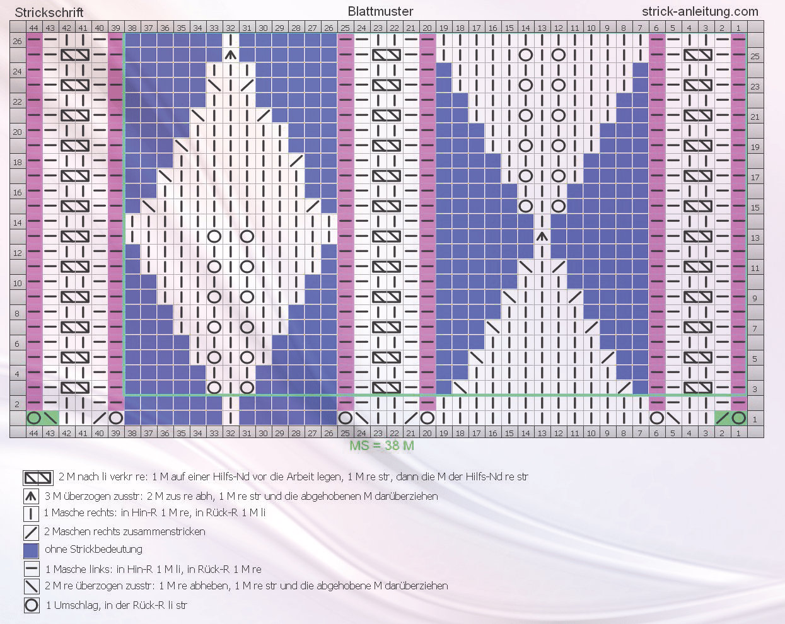Click row number 1 on the right edge
This screenshot has width=785, height=624.
coord(755,419)
